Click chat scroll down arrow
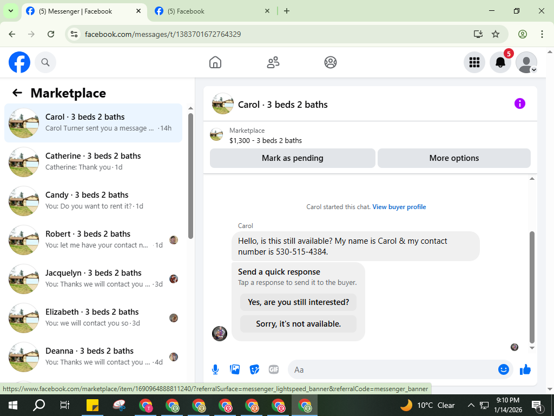This screenshot has width=554, height=416. [x=532, y=348]
